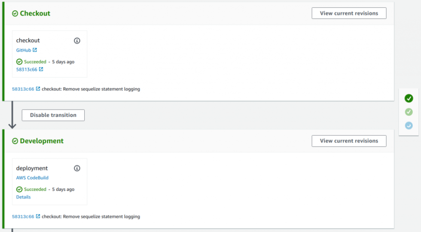Click Development stage success check icon
The width and height of the screenshot is (421, 232).
tap(15, 141)
